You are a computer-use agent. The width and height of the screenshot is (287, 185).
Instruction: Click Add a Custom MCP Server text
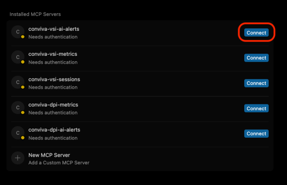[59, 163]
